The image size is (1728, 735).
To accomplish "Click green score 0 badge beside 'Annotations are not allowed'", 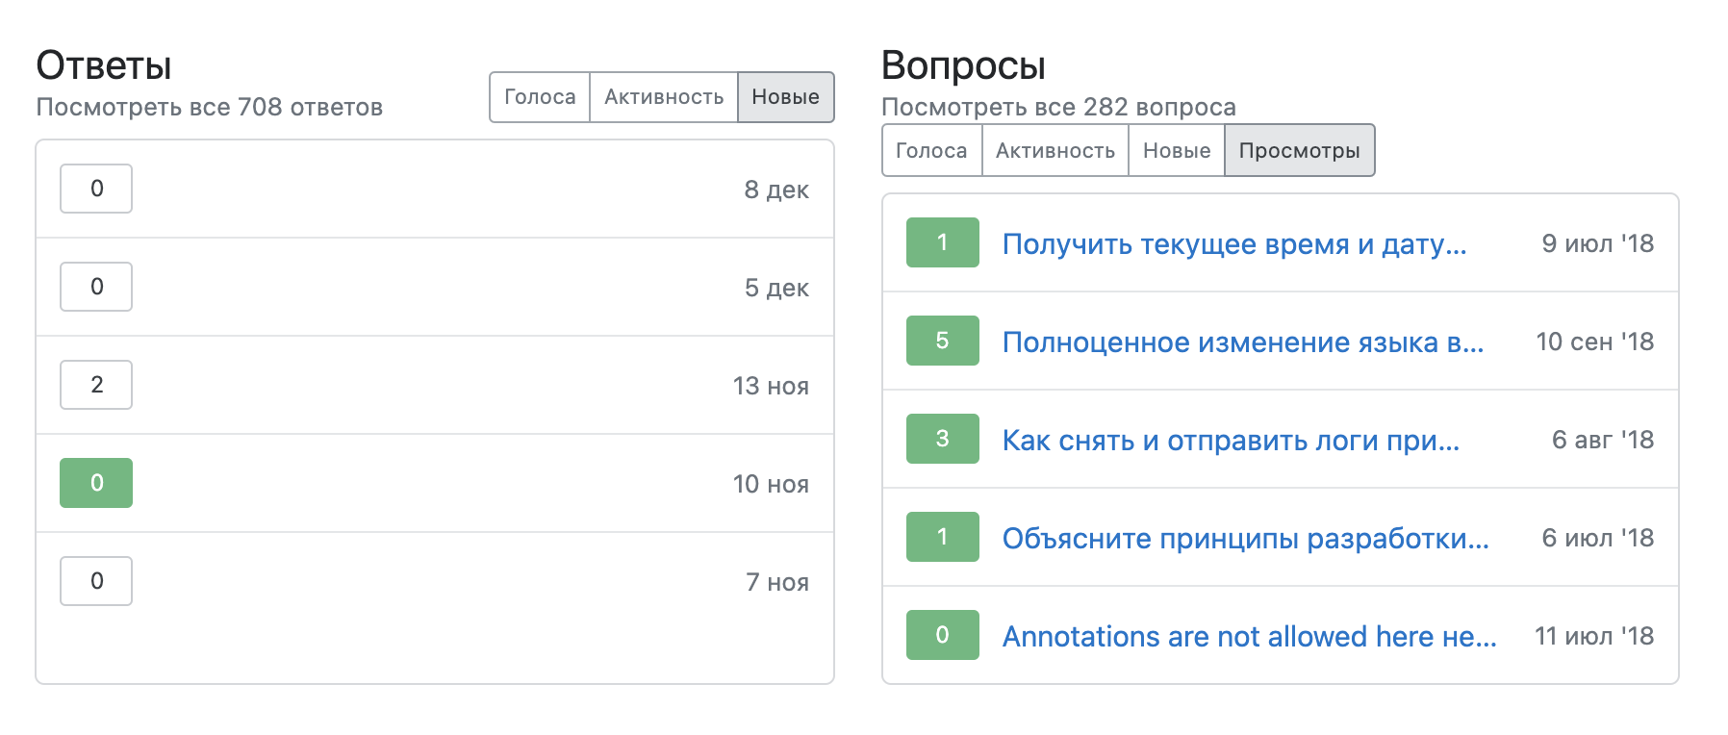I will [x=943, y=635].
